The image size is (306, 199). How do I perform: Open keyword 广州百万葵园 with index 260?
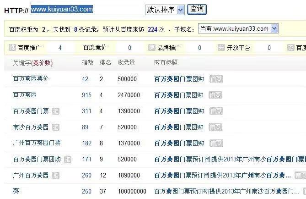[31, 175]
